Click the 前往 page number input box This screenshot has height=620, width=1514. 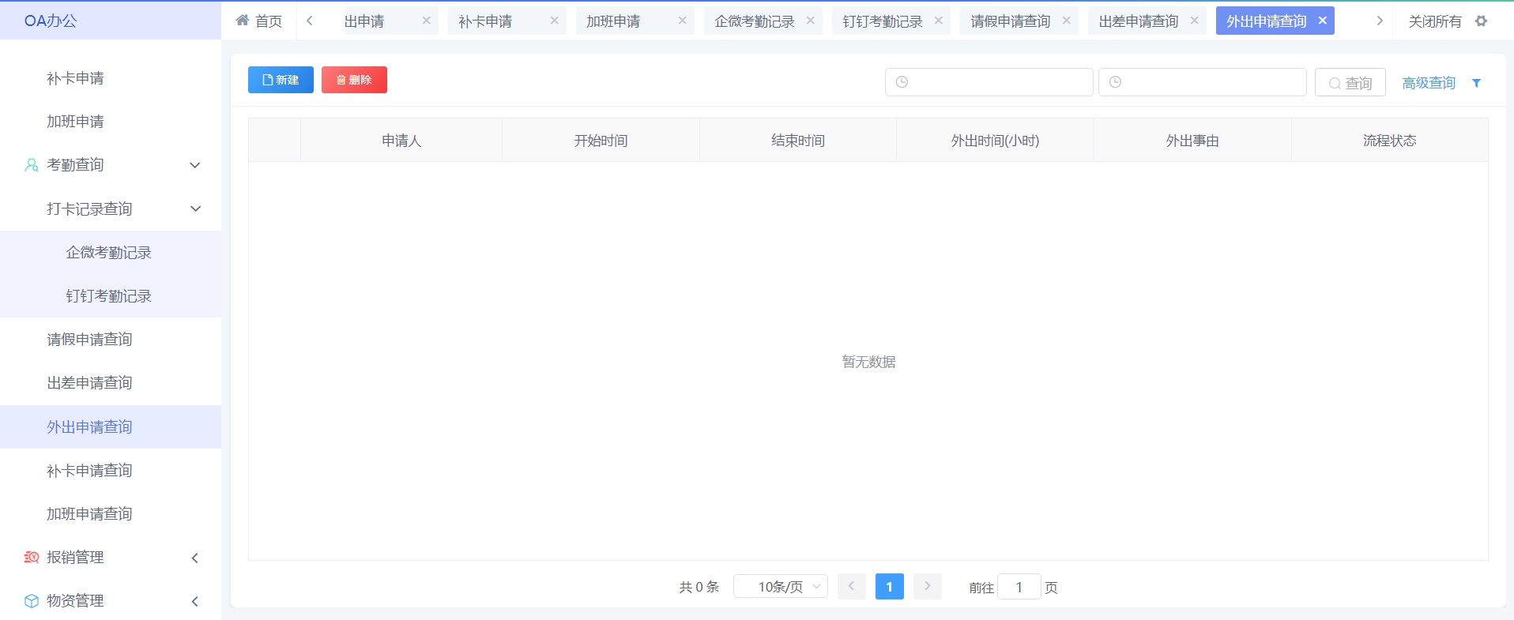tap(1019, 587)
